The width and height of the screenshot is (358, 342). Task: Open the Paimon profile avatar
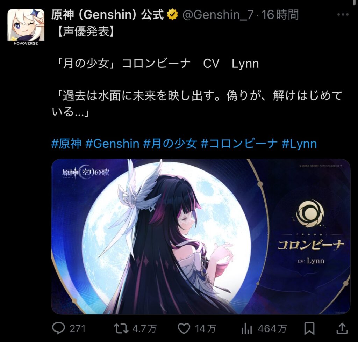click(x=26, y=27)
